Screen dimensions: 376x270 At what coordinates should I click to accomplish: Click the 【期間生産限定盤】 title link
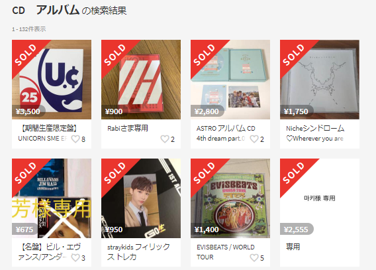(x=49, y=128)
